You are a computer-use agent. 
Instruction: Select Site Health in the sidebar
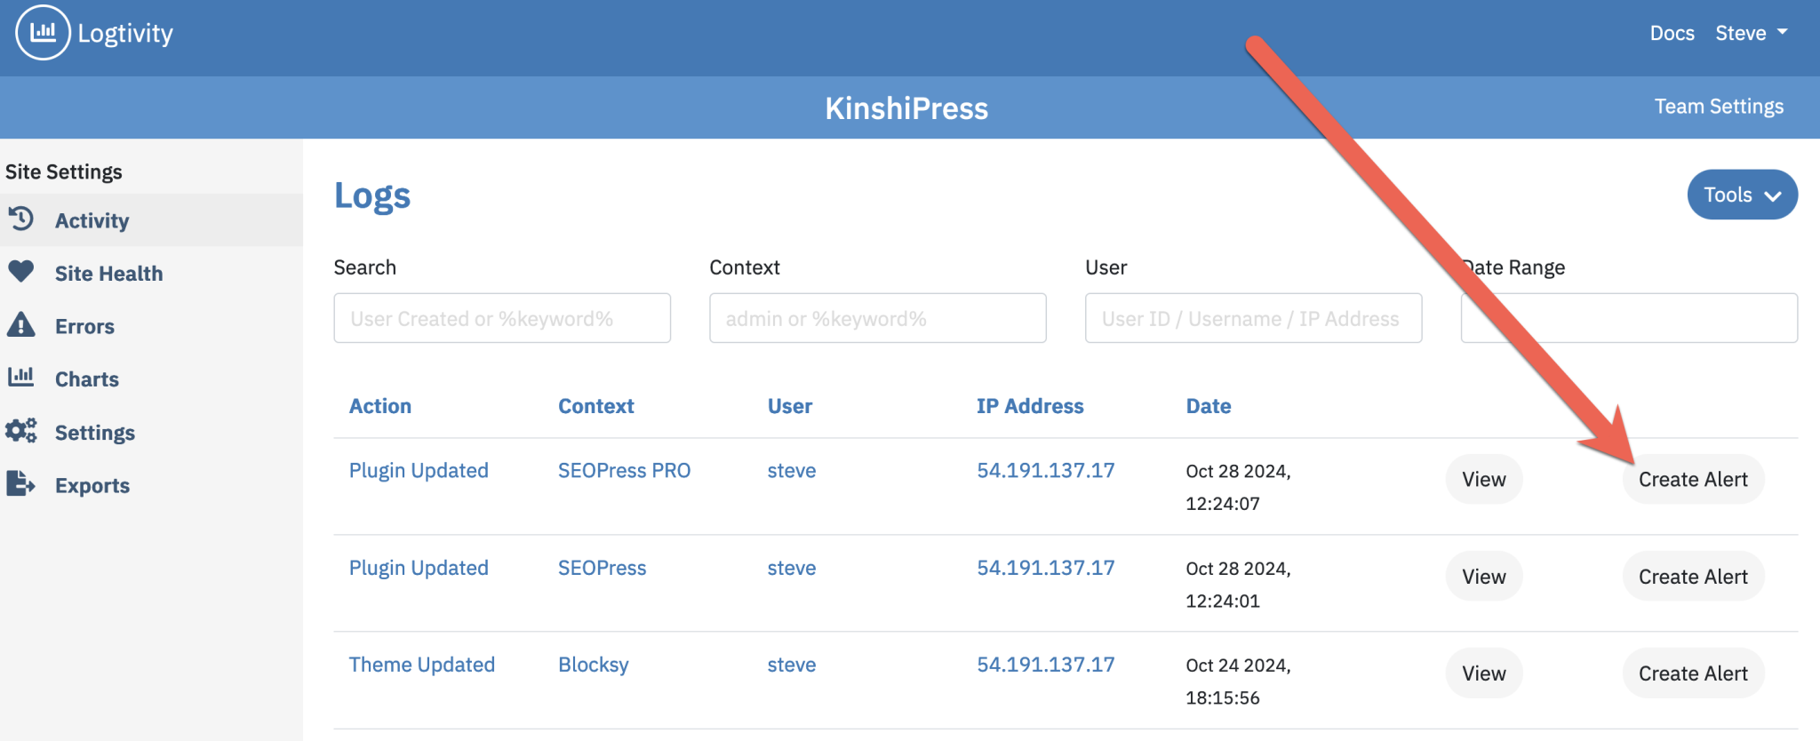pyautogui.click(x=108, y=274)
